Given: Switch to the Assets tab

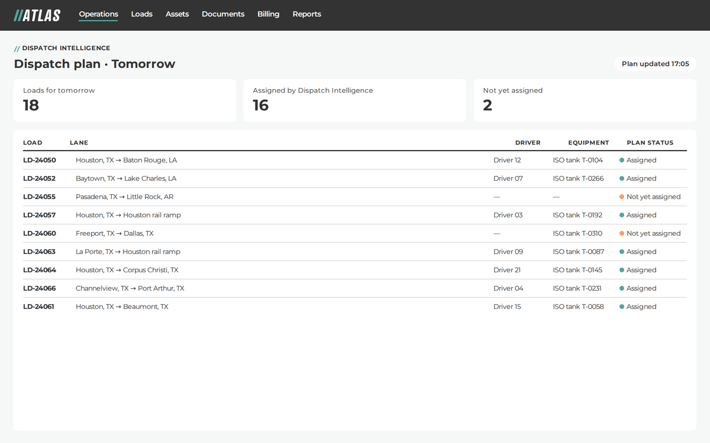Looking at the screenshot, I should (x=177, y=14).
